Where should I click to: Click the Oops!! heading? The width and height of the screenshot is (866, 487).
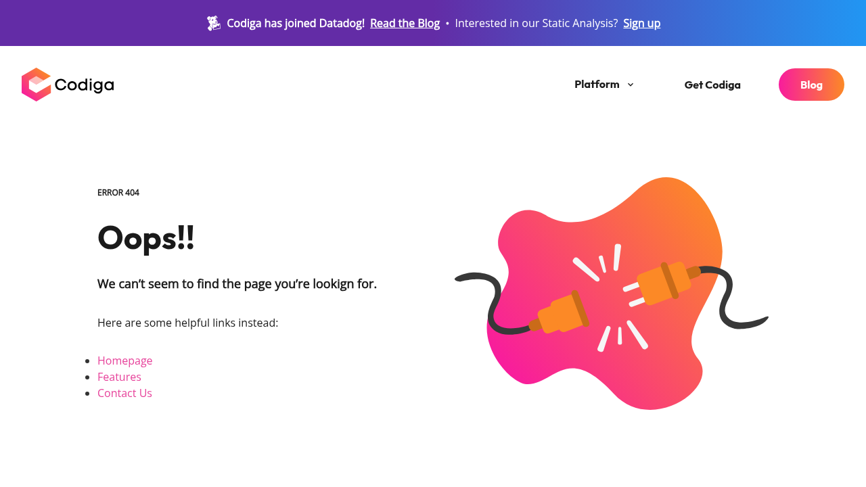tap(146, 238)
